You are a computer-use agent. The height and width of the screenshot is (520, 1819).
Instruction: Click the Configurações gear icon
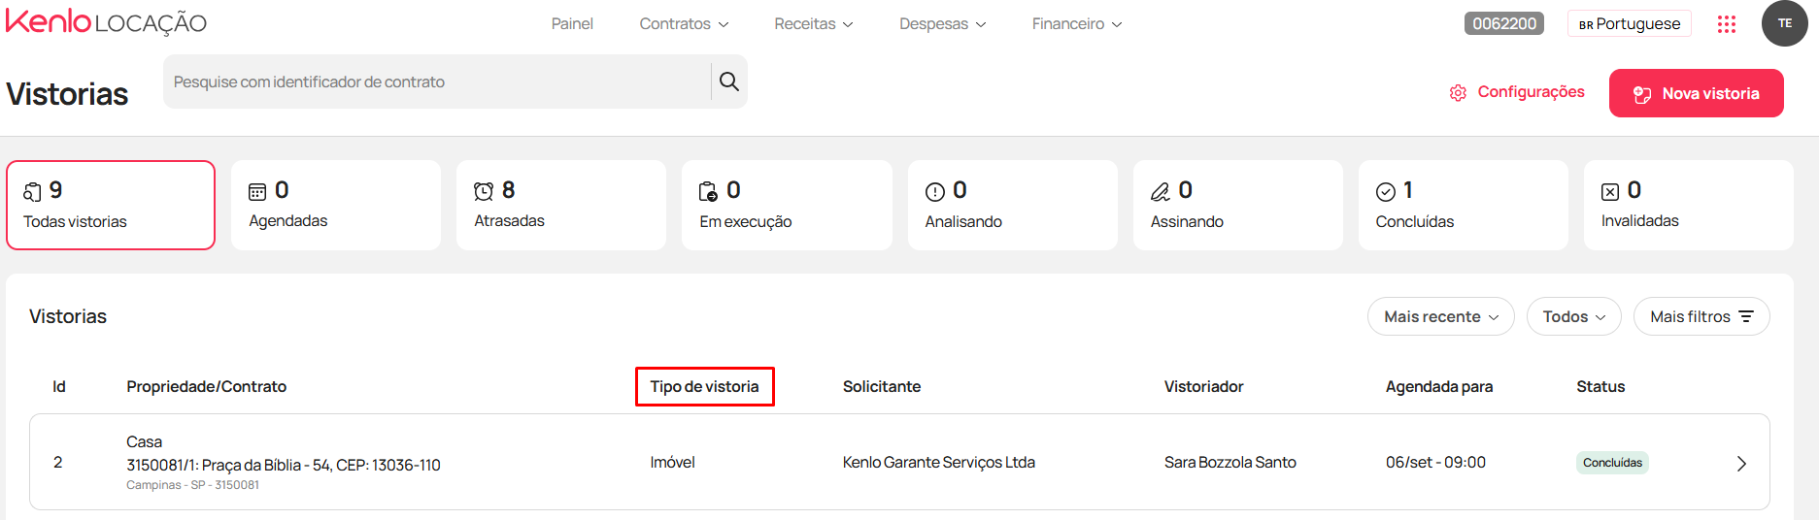click(1458, 93)
